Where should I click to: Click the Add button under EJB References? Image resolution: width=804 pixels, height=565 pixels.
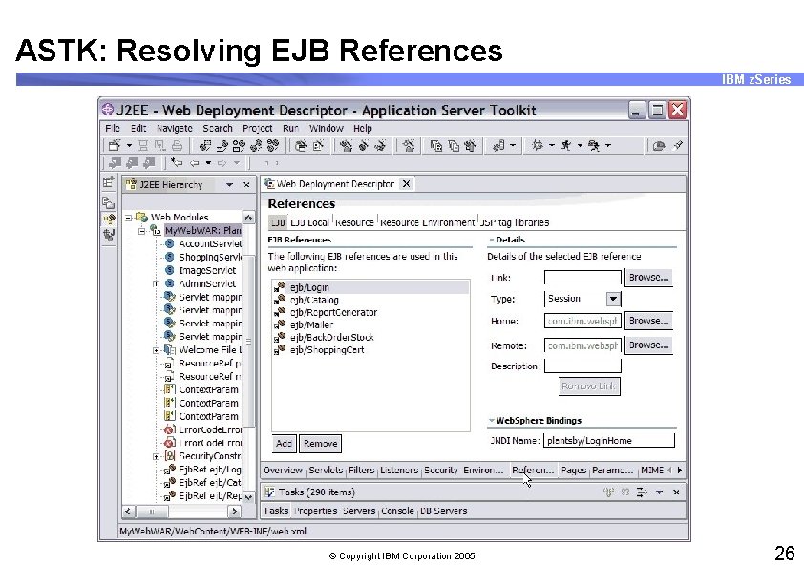283,443
